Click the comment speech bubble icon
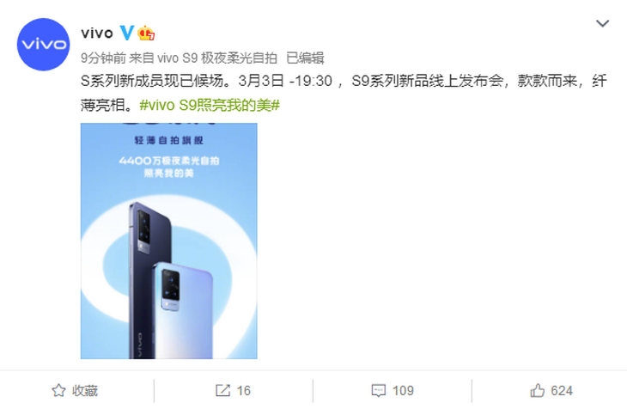Image resolution: width=627 pixels, height=409 pixels. [378, 390]
